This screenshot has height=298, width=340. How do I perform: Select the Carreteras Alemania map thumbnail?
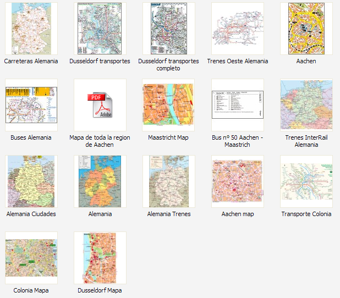[31, 29]
